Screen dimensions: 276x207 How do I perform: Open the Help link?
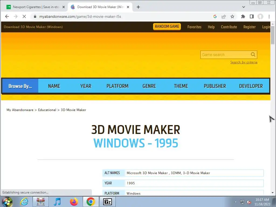tap(211, 27)
